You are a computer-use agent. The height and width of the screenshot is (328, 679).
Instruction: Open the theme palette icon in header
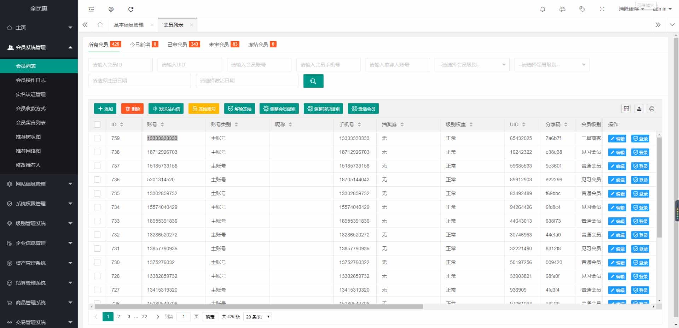click(x=562, y=9)
